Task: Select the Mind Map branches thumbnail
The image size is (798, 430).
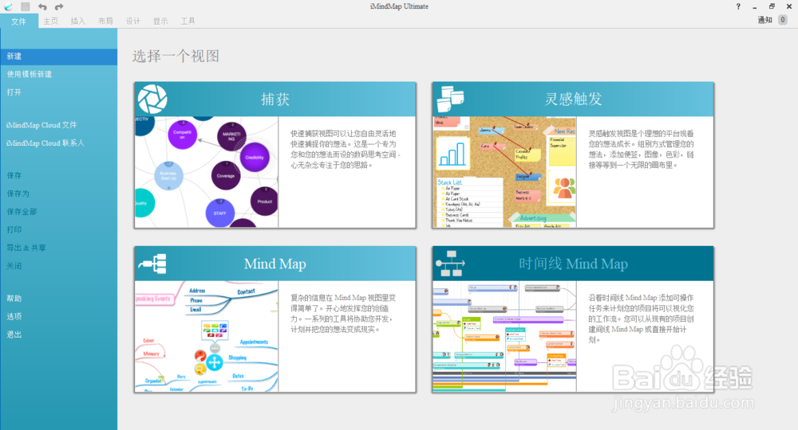Action: click(x=207, y=336)
